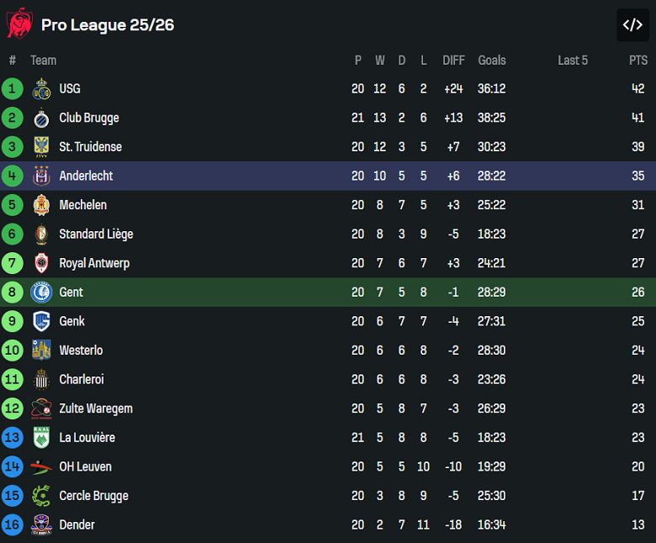Screen dimensions: 656x543
Task: Click the DIFF column header
Action: (x=453, y=61)
